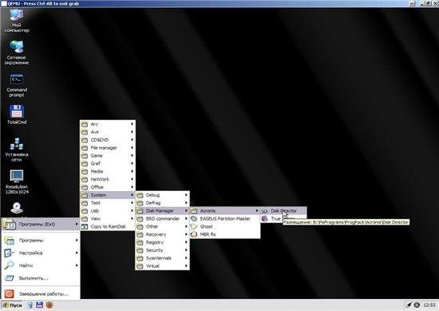Open the Virtual submenu under System
The height and width of the screenshot is (311, 439).
tap(162, 265)
